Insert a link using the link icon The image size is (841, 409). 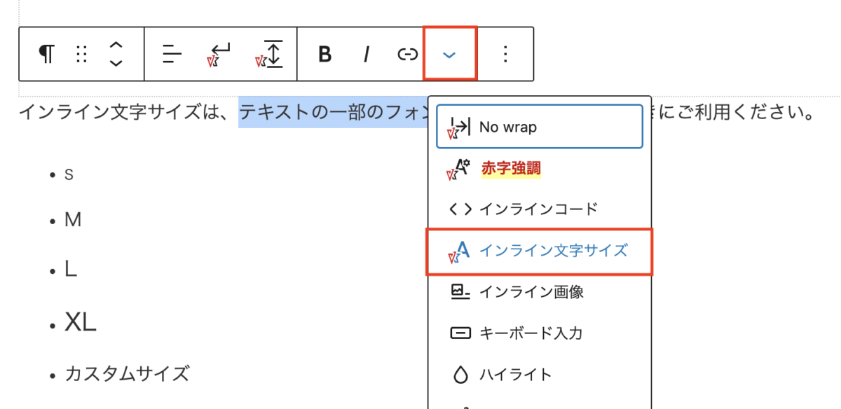click(408, 54)
